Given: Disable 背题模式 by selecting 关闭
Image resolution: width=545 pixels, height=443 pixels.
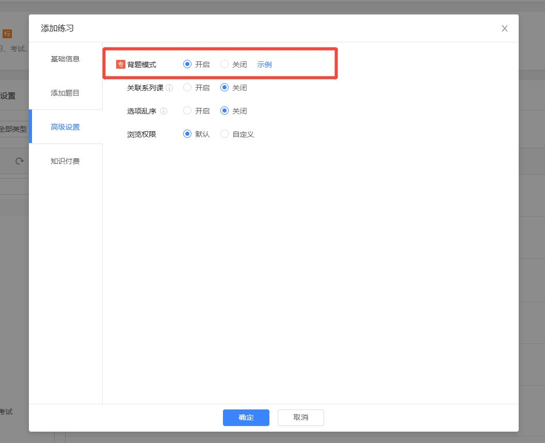Looking at the screenshot, I should click(225, 65).
